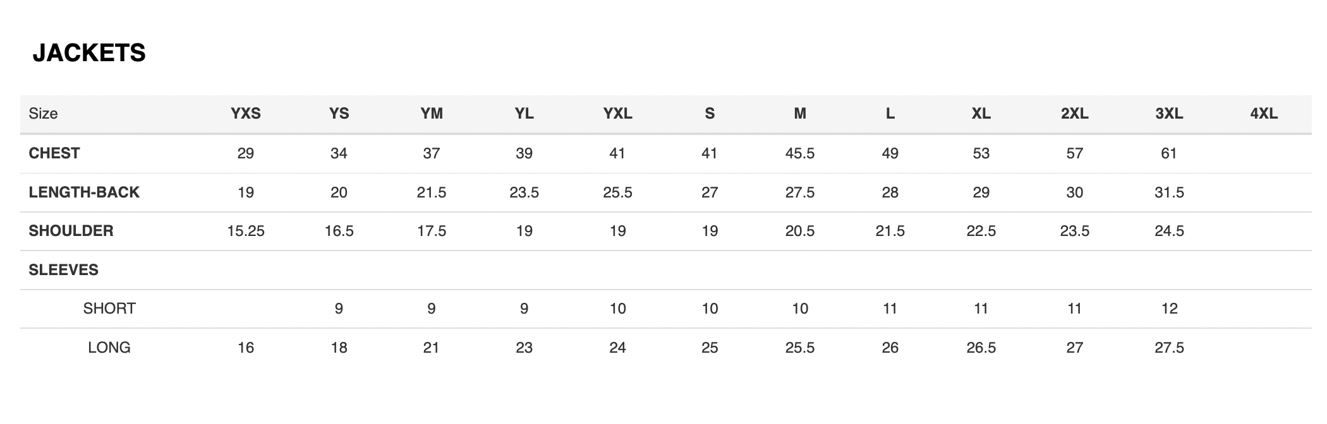The height and width of the screenshot is (424, 1327).
Task: Click the YXL size header
Action: 617,114
